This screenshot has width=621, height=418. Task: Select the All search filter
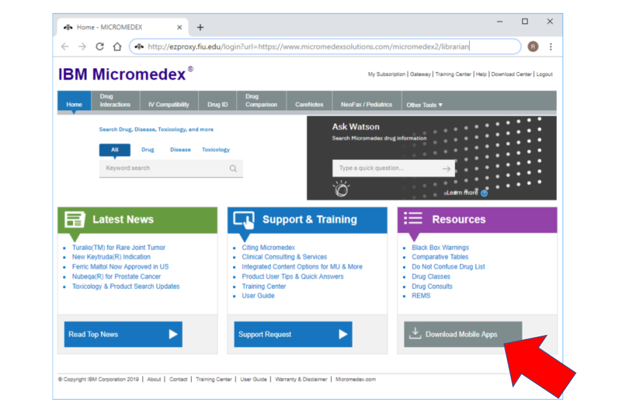tap(115, 150)
